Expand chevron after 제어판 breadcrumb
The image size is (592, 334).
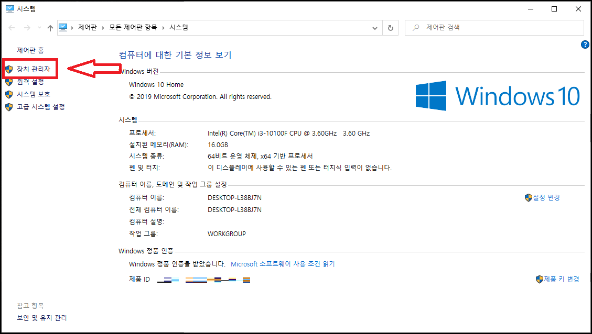pos(103,28)
